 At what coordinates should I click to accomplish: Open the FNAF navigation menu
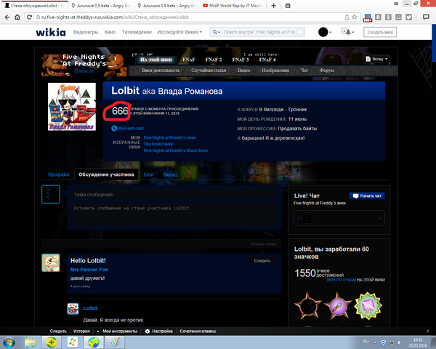[189, 60]
